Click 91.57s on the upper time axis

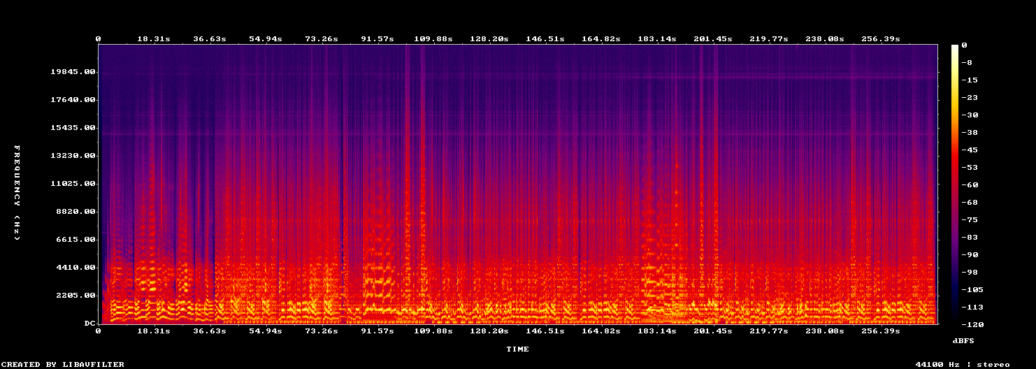pos(377,38)
